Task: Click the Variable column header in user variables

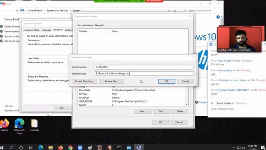Action: pos(83,31)
